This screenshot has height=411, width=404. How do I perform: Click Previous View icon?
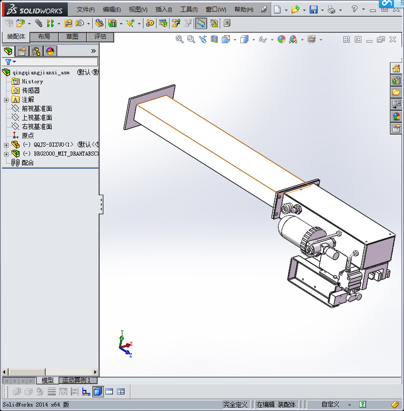[x=203, y=39]
